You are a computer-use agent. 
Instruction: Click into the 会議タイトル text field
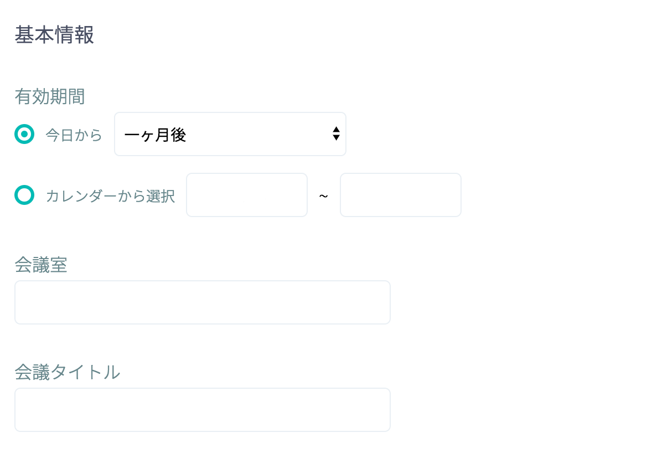[203, 410]
